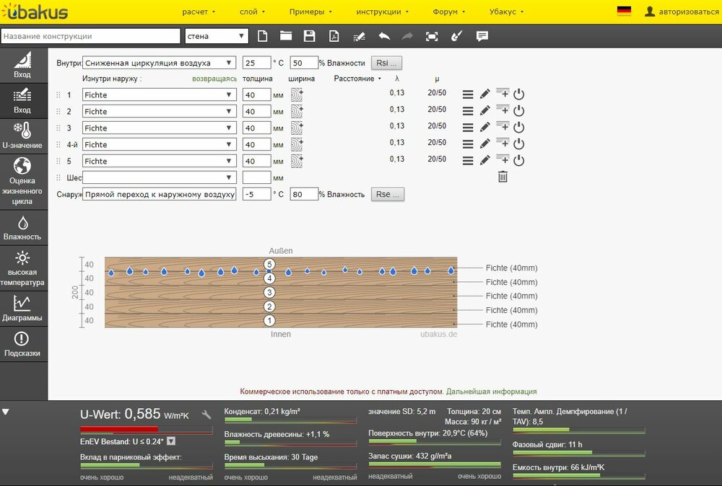The height and width of the screenshot is (486, 722).
Task: Click the undo arrow in toolbar
Action: point(383,36)
